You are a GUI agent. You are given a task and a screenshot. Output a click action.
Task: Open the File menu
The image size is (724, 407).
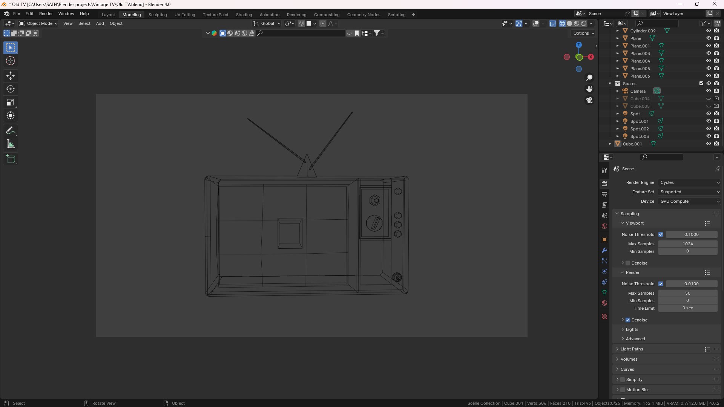tap(17, 14)
